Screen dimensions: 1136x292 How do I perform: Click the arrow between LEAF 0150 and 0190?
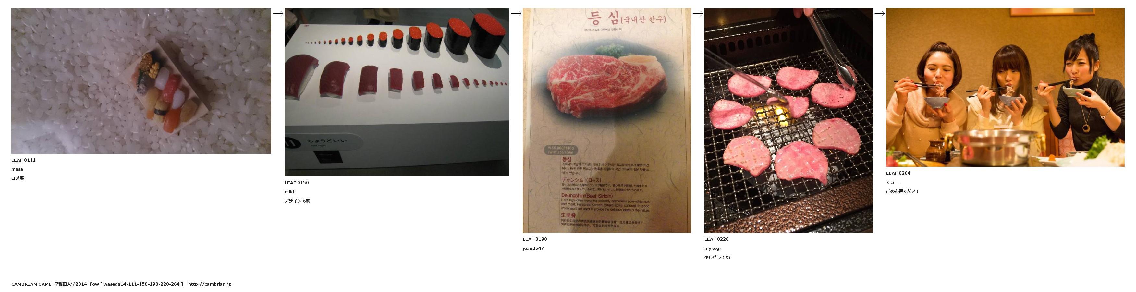click(x=516, y=13)
